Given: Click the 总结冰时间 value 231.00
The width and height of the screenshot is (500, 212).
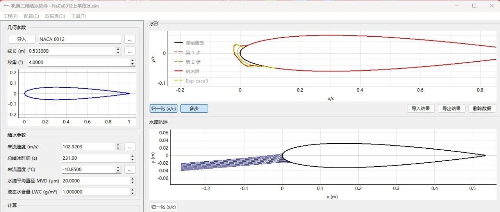Looking at the screenshot, I should pos(95,158).
